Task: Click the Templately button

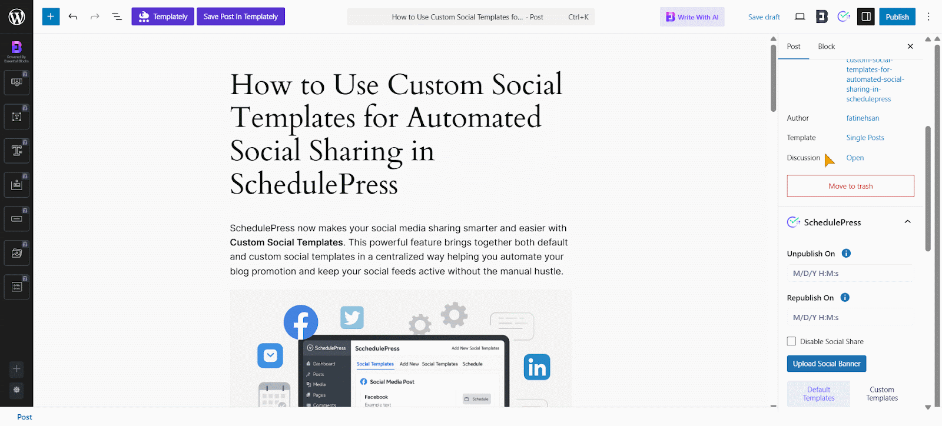Action: click(162, 16)
